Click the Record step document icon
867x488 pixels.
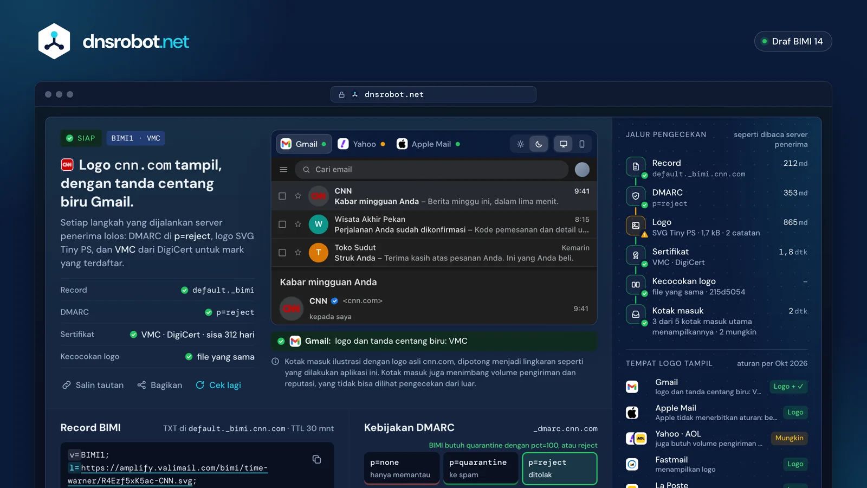point(636,166)
